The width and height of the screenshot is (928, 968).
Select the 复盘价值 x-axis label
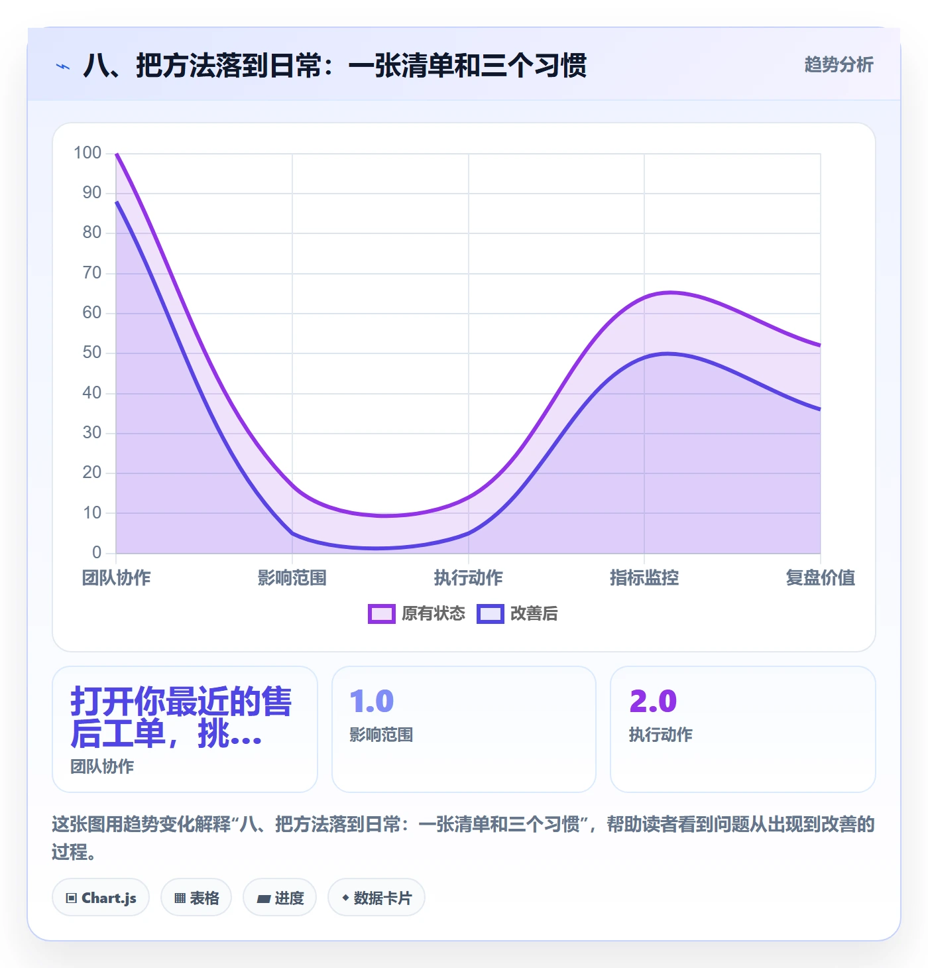tap(820, 578)
